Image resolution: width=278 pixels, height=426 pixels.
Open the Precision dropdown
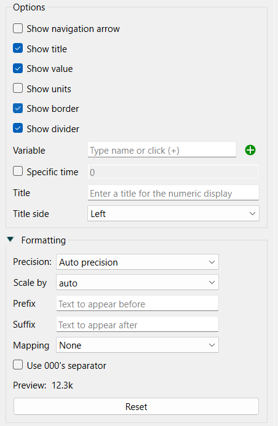(137, 262)
